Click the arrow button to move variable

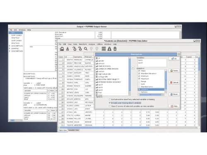[x=133, y=68]
